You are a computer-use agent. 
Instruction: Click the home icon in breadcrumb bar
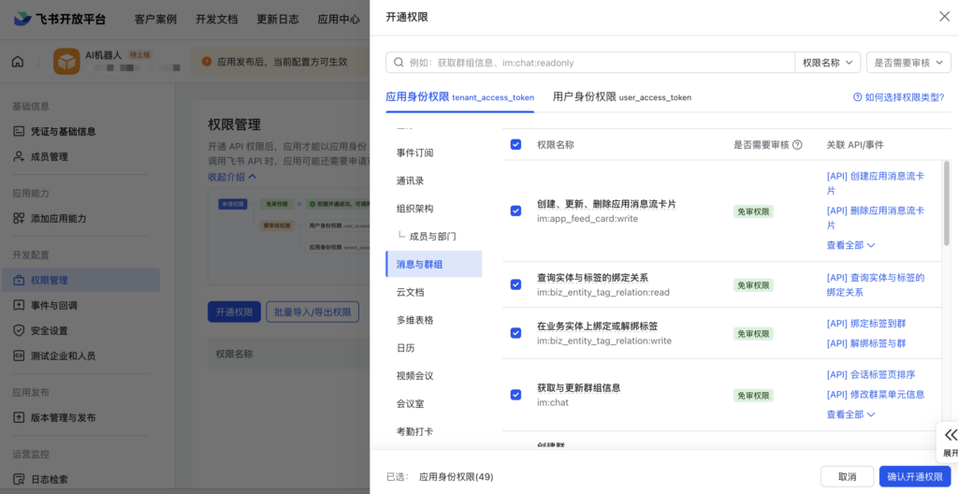click(18, 62)
